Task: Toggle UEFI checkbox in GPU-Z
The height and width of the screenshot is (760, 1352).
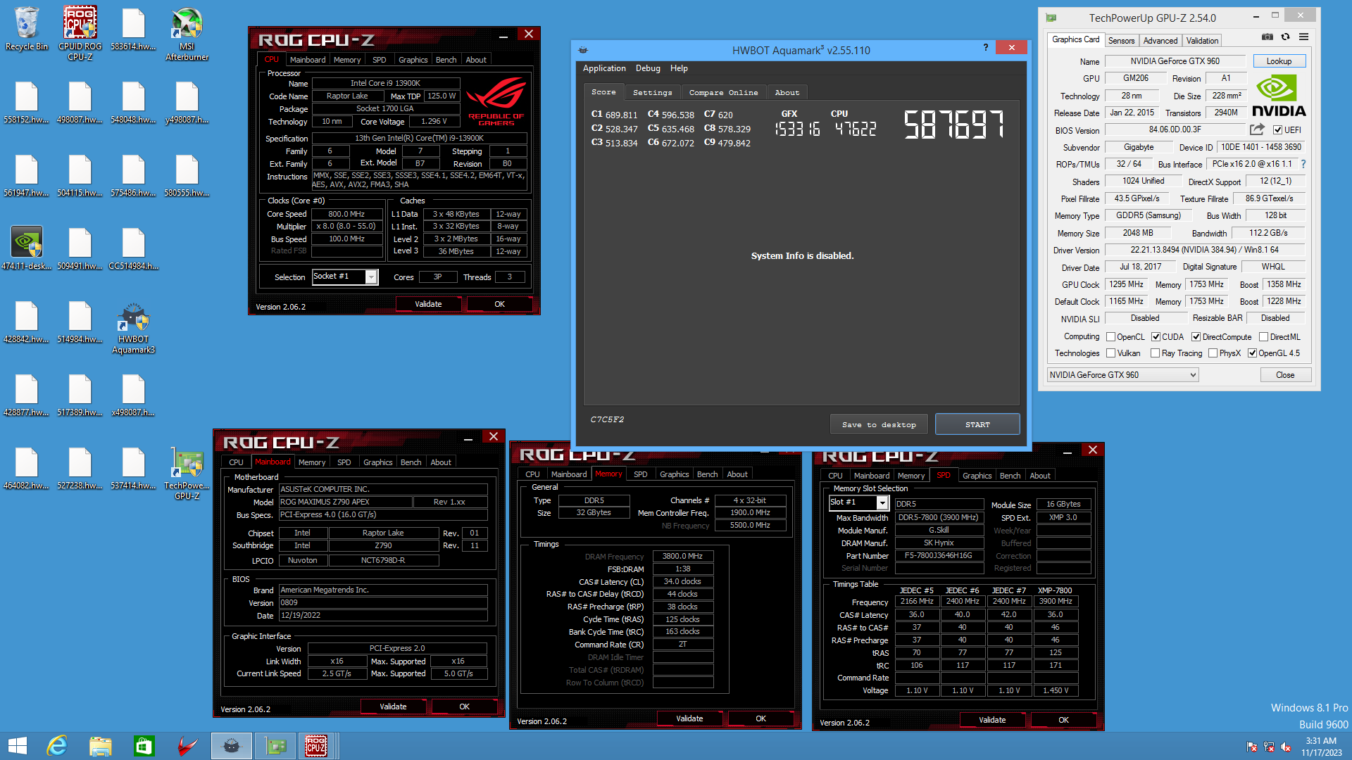Action: coord(1277,130)
